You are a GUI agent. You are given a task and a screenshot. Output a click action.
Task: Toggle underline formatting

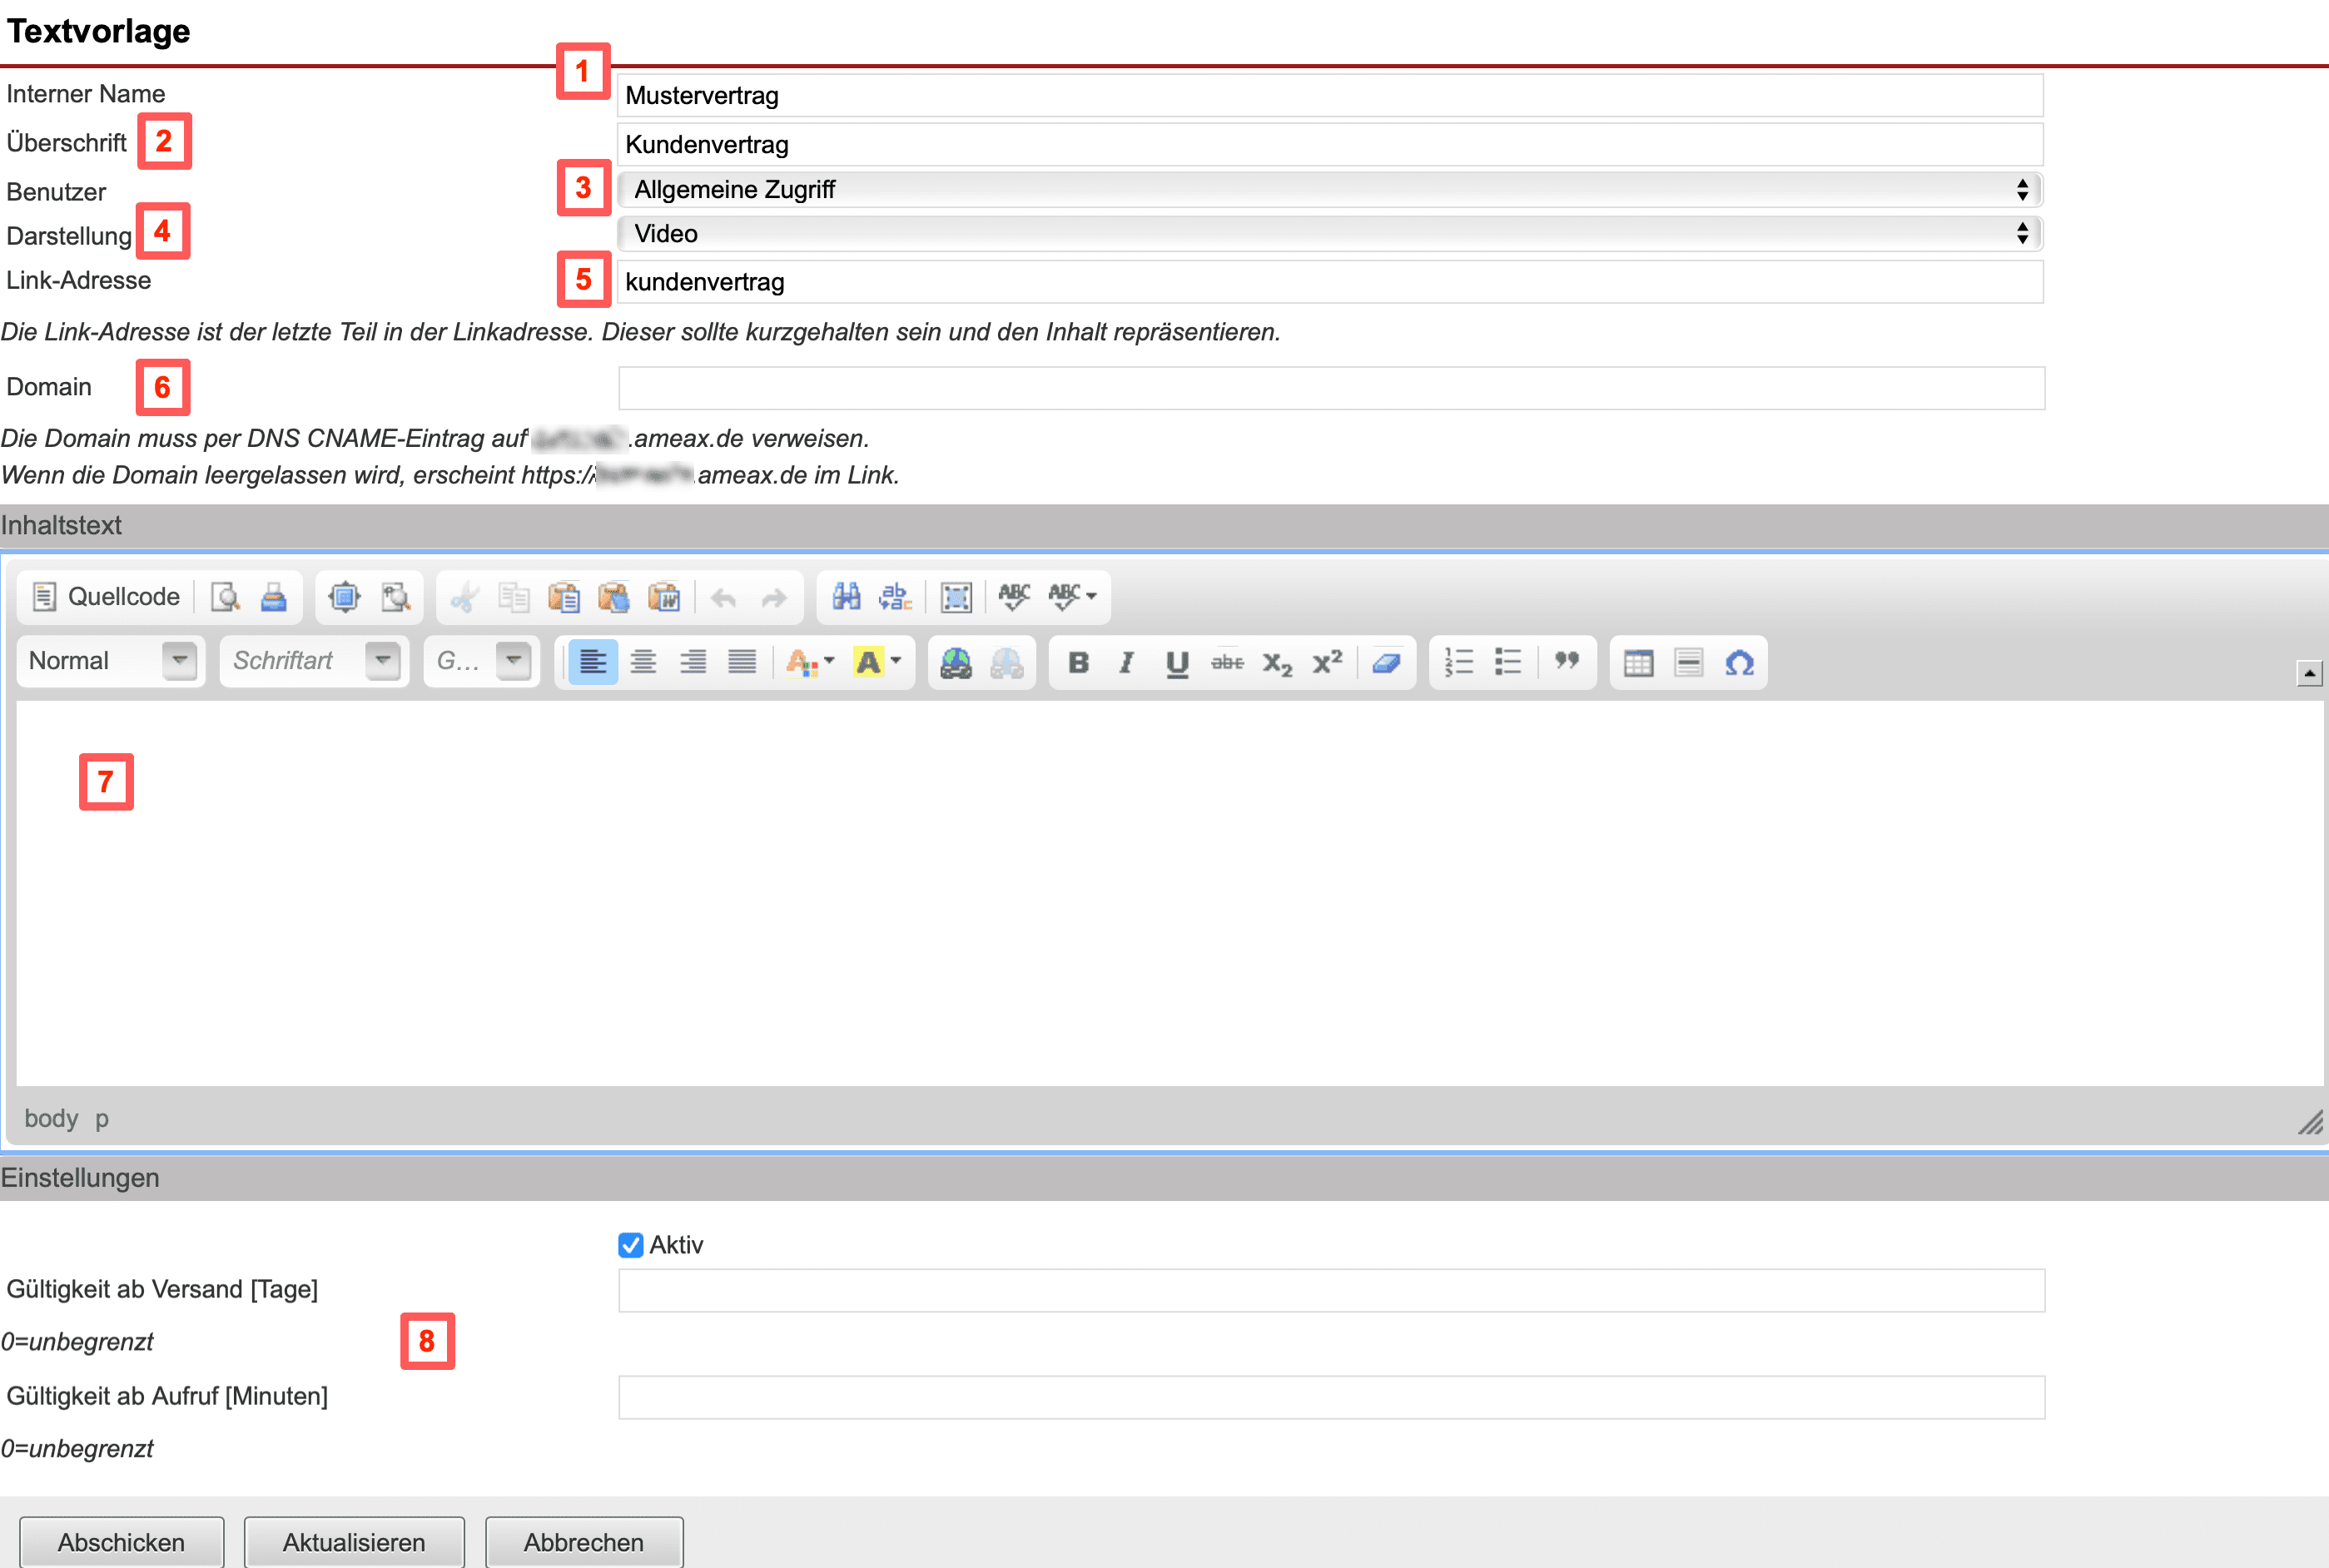[x=1177, y=662]
